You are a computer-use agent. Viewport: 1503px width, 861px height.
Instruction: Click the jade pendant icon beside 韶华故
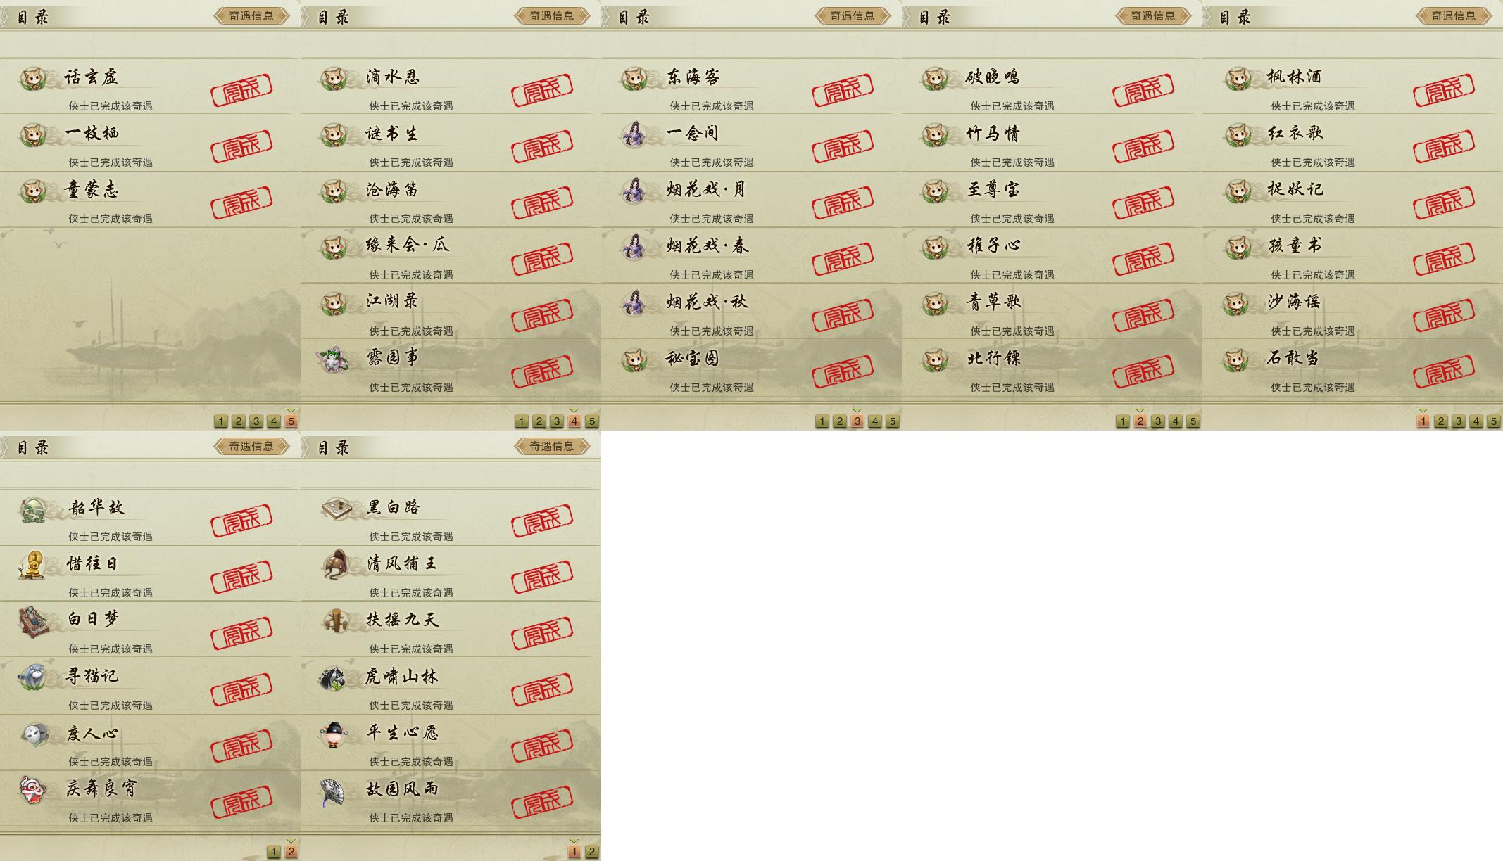click(33, 509)
